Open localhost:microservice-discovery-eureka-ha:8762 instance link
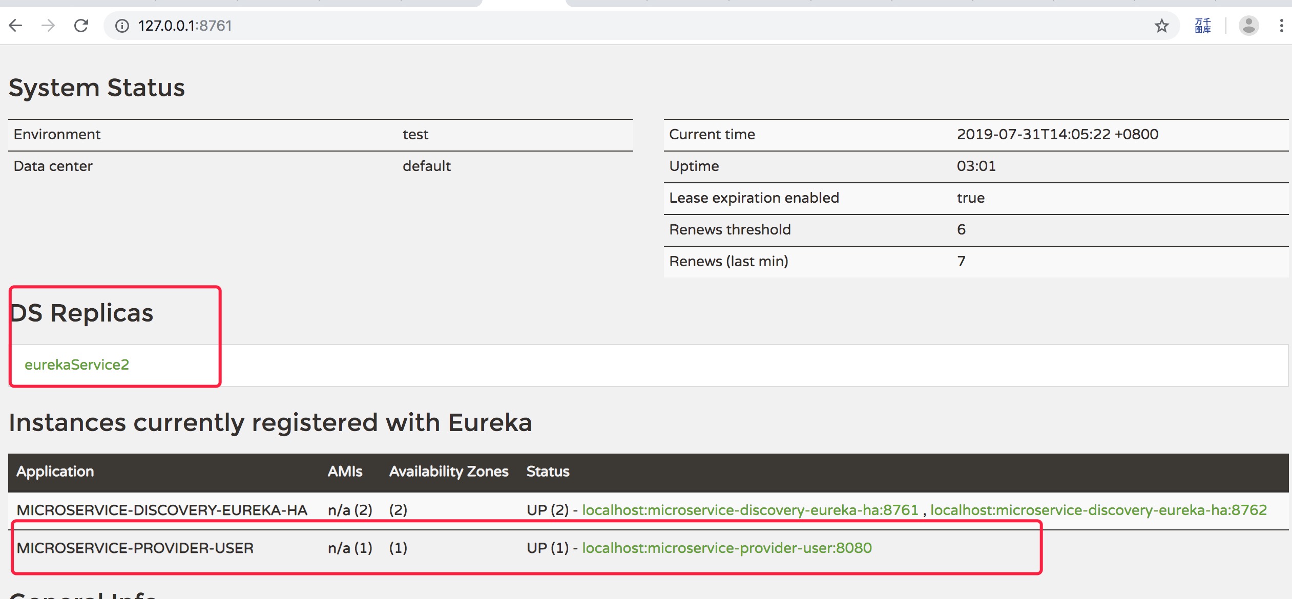The image size is (1292, 599). (x=1098, y=510)
